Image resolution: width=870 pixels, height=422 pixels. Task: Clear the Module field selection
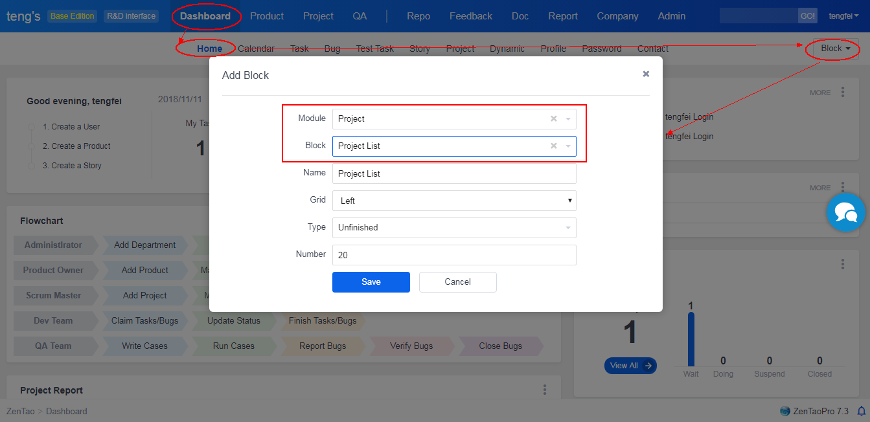tap(553, 118)
